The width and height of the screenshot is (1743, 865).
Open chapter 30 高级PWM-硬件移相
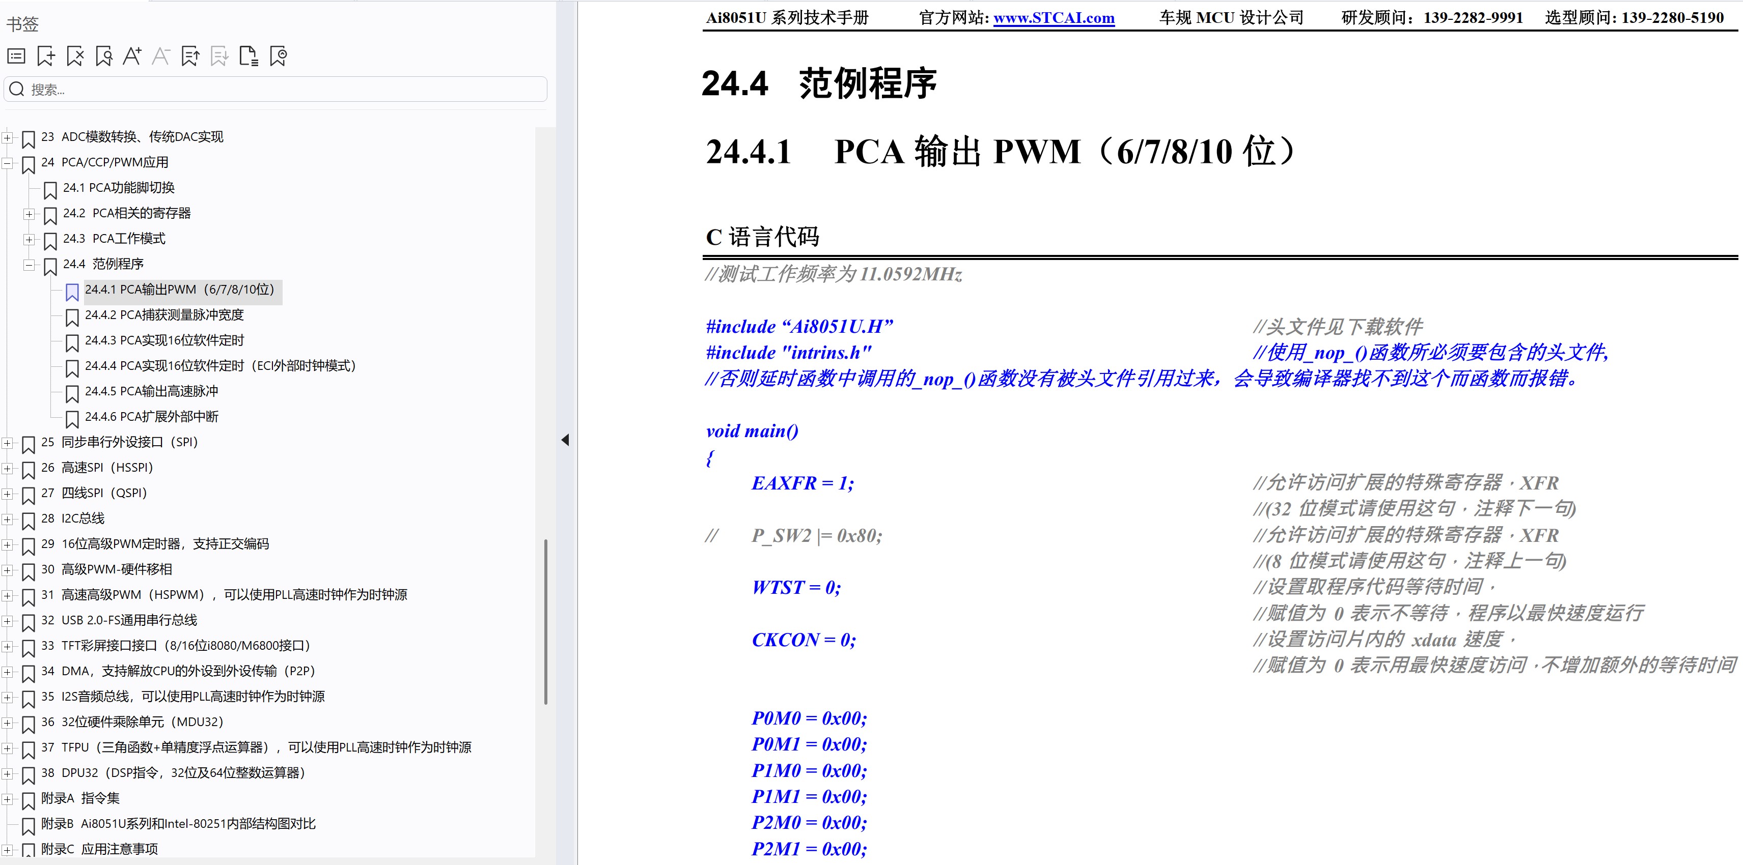pyautogui.click(x=107, y=569)
